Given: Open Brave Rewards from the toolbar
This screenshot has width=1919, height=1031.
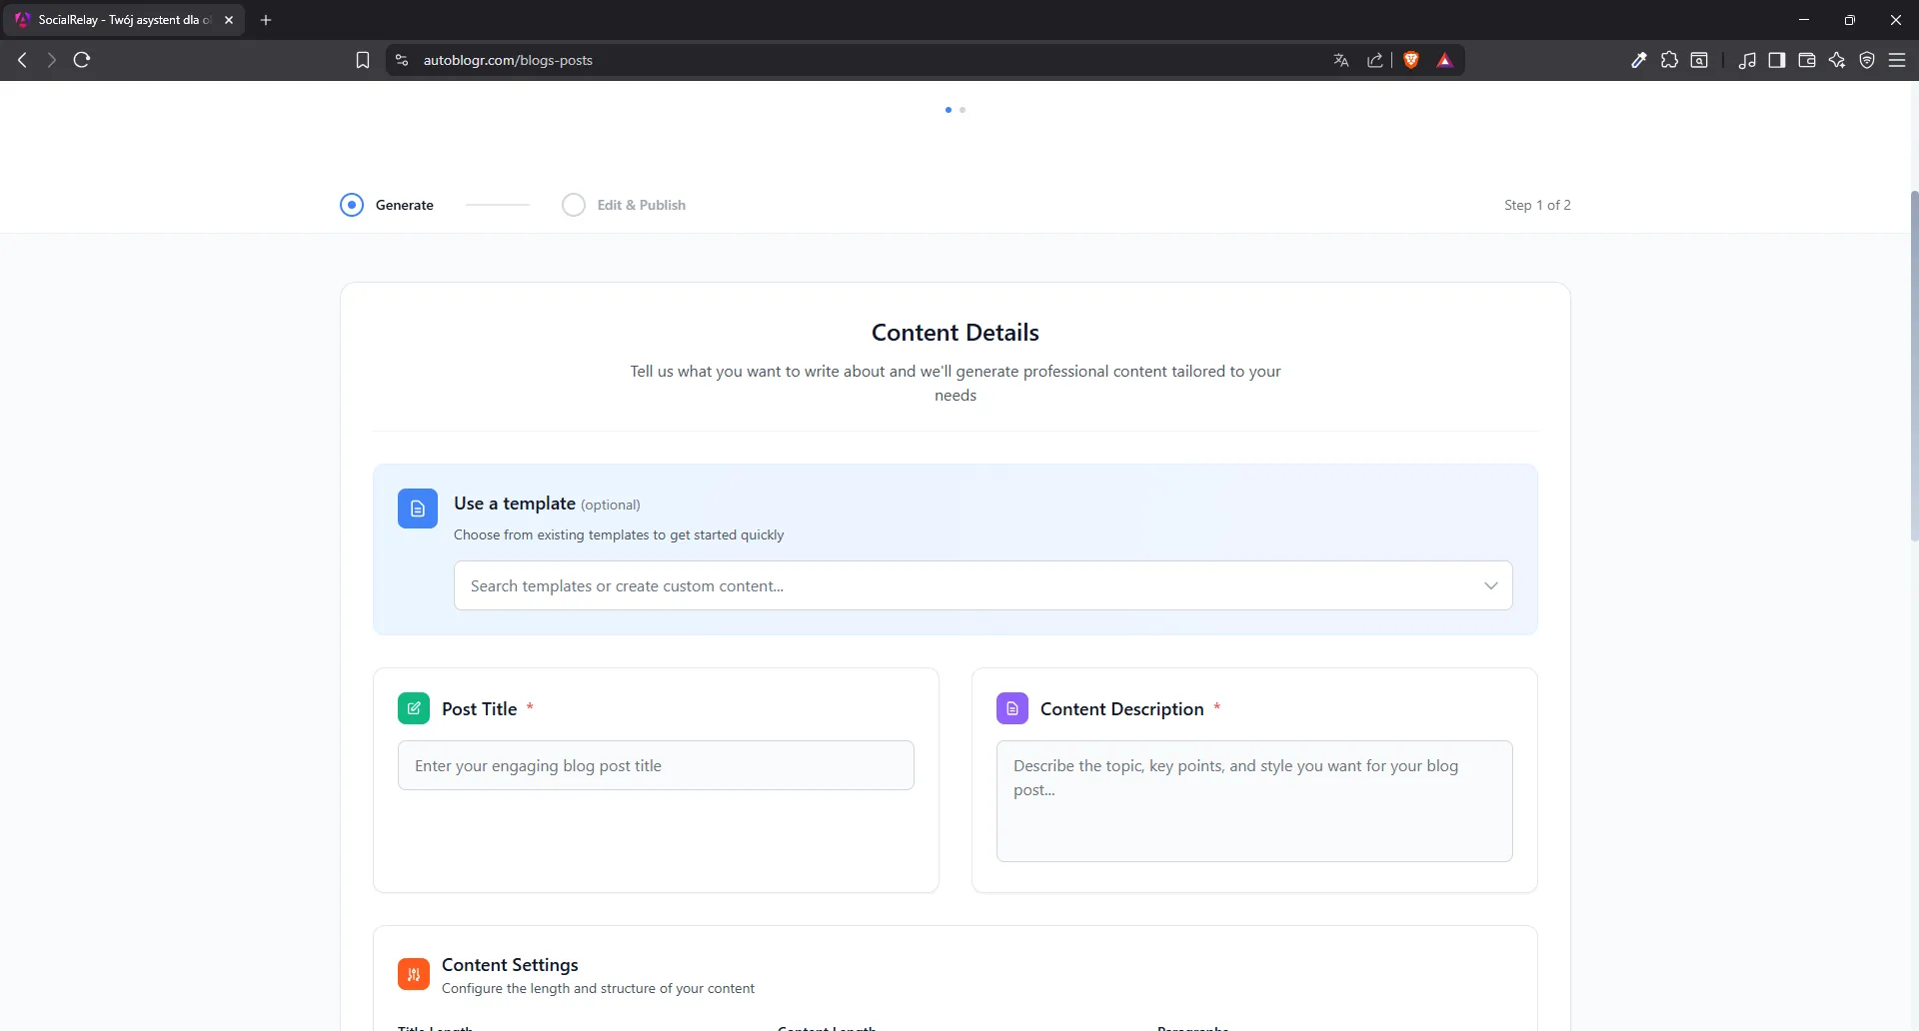Looking at the screenshot, I should pos(1445,60).
